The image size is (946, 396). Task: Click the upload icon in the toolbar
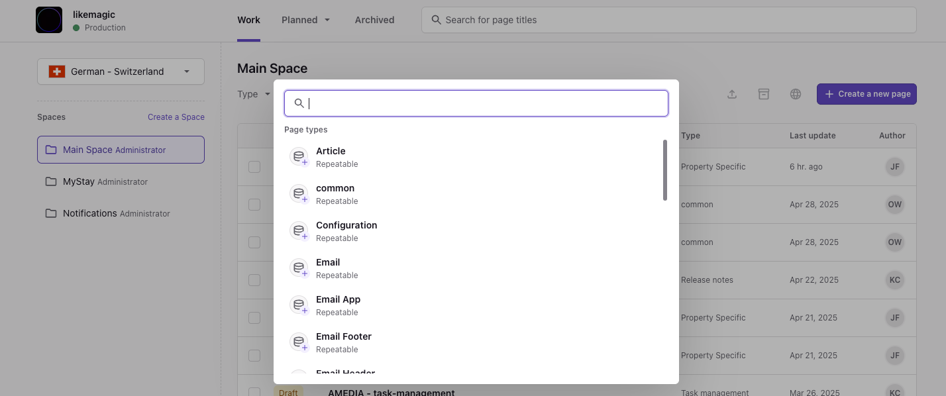click(732, 94)
